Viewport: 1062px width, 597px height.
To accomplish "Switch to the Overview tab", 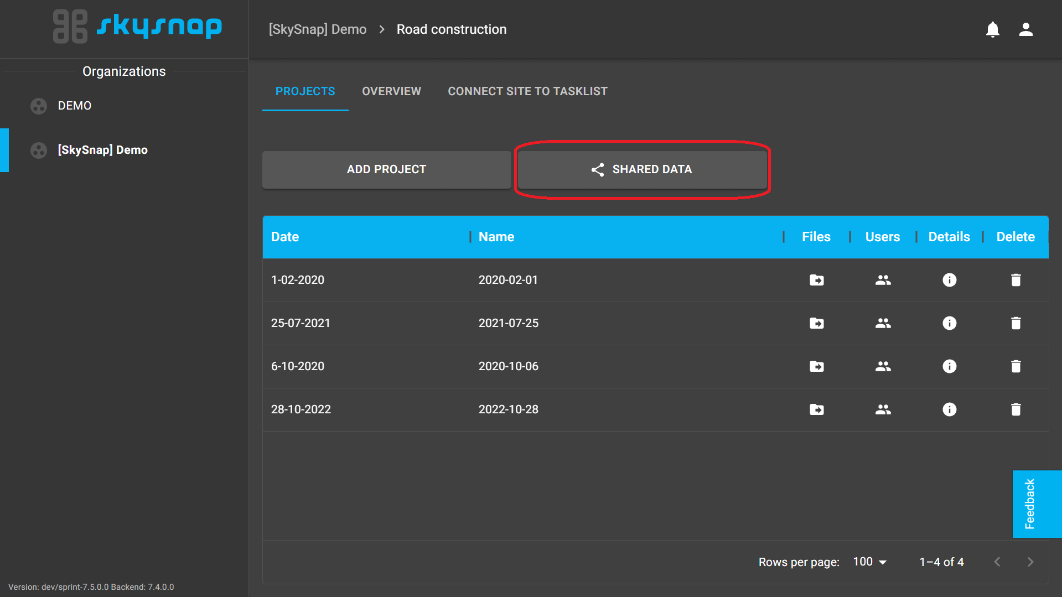I will click(x=391, y=91).
